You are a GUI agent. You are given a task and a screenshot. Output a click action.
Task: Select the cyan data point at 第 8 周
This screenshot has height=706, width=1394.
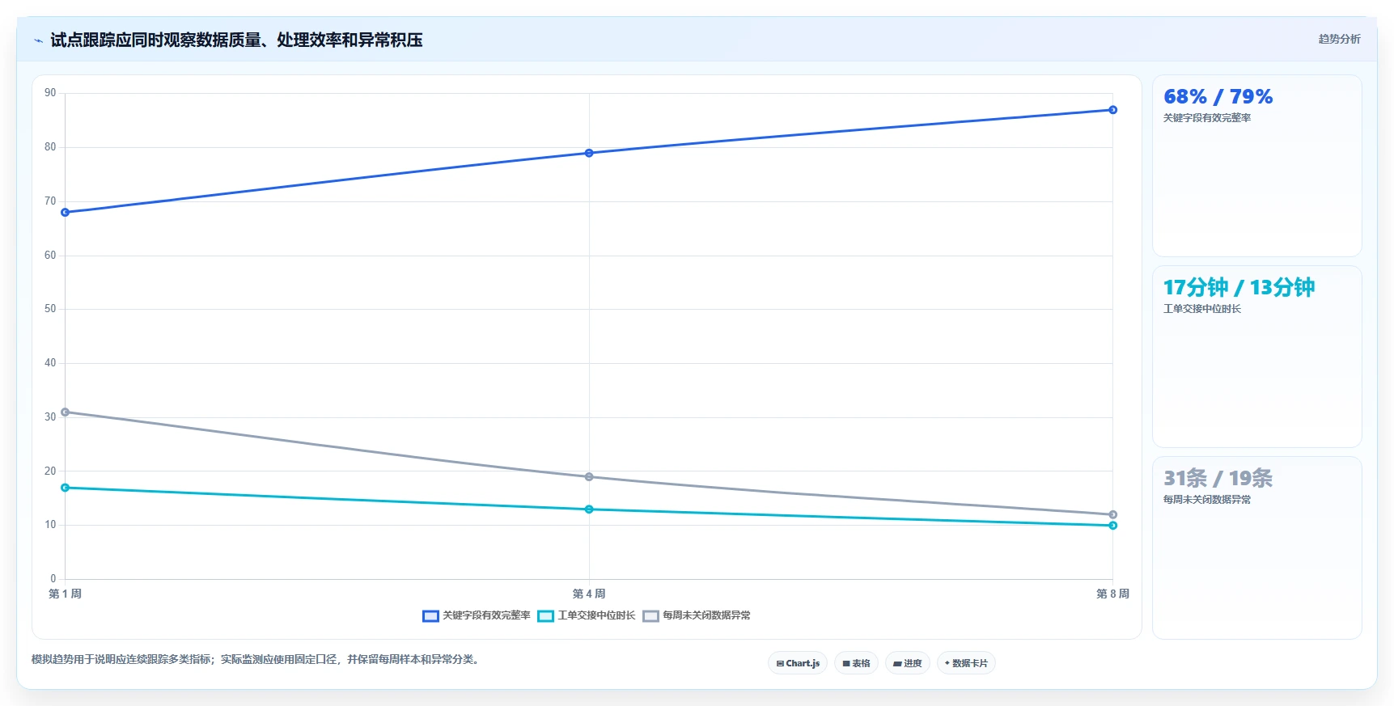[x=1113, y=526]
